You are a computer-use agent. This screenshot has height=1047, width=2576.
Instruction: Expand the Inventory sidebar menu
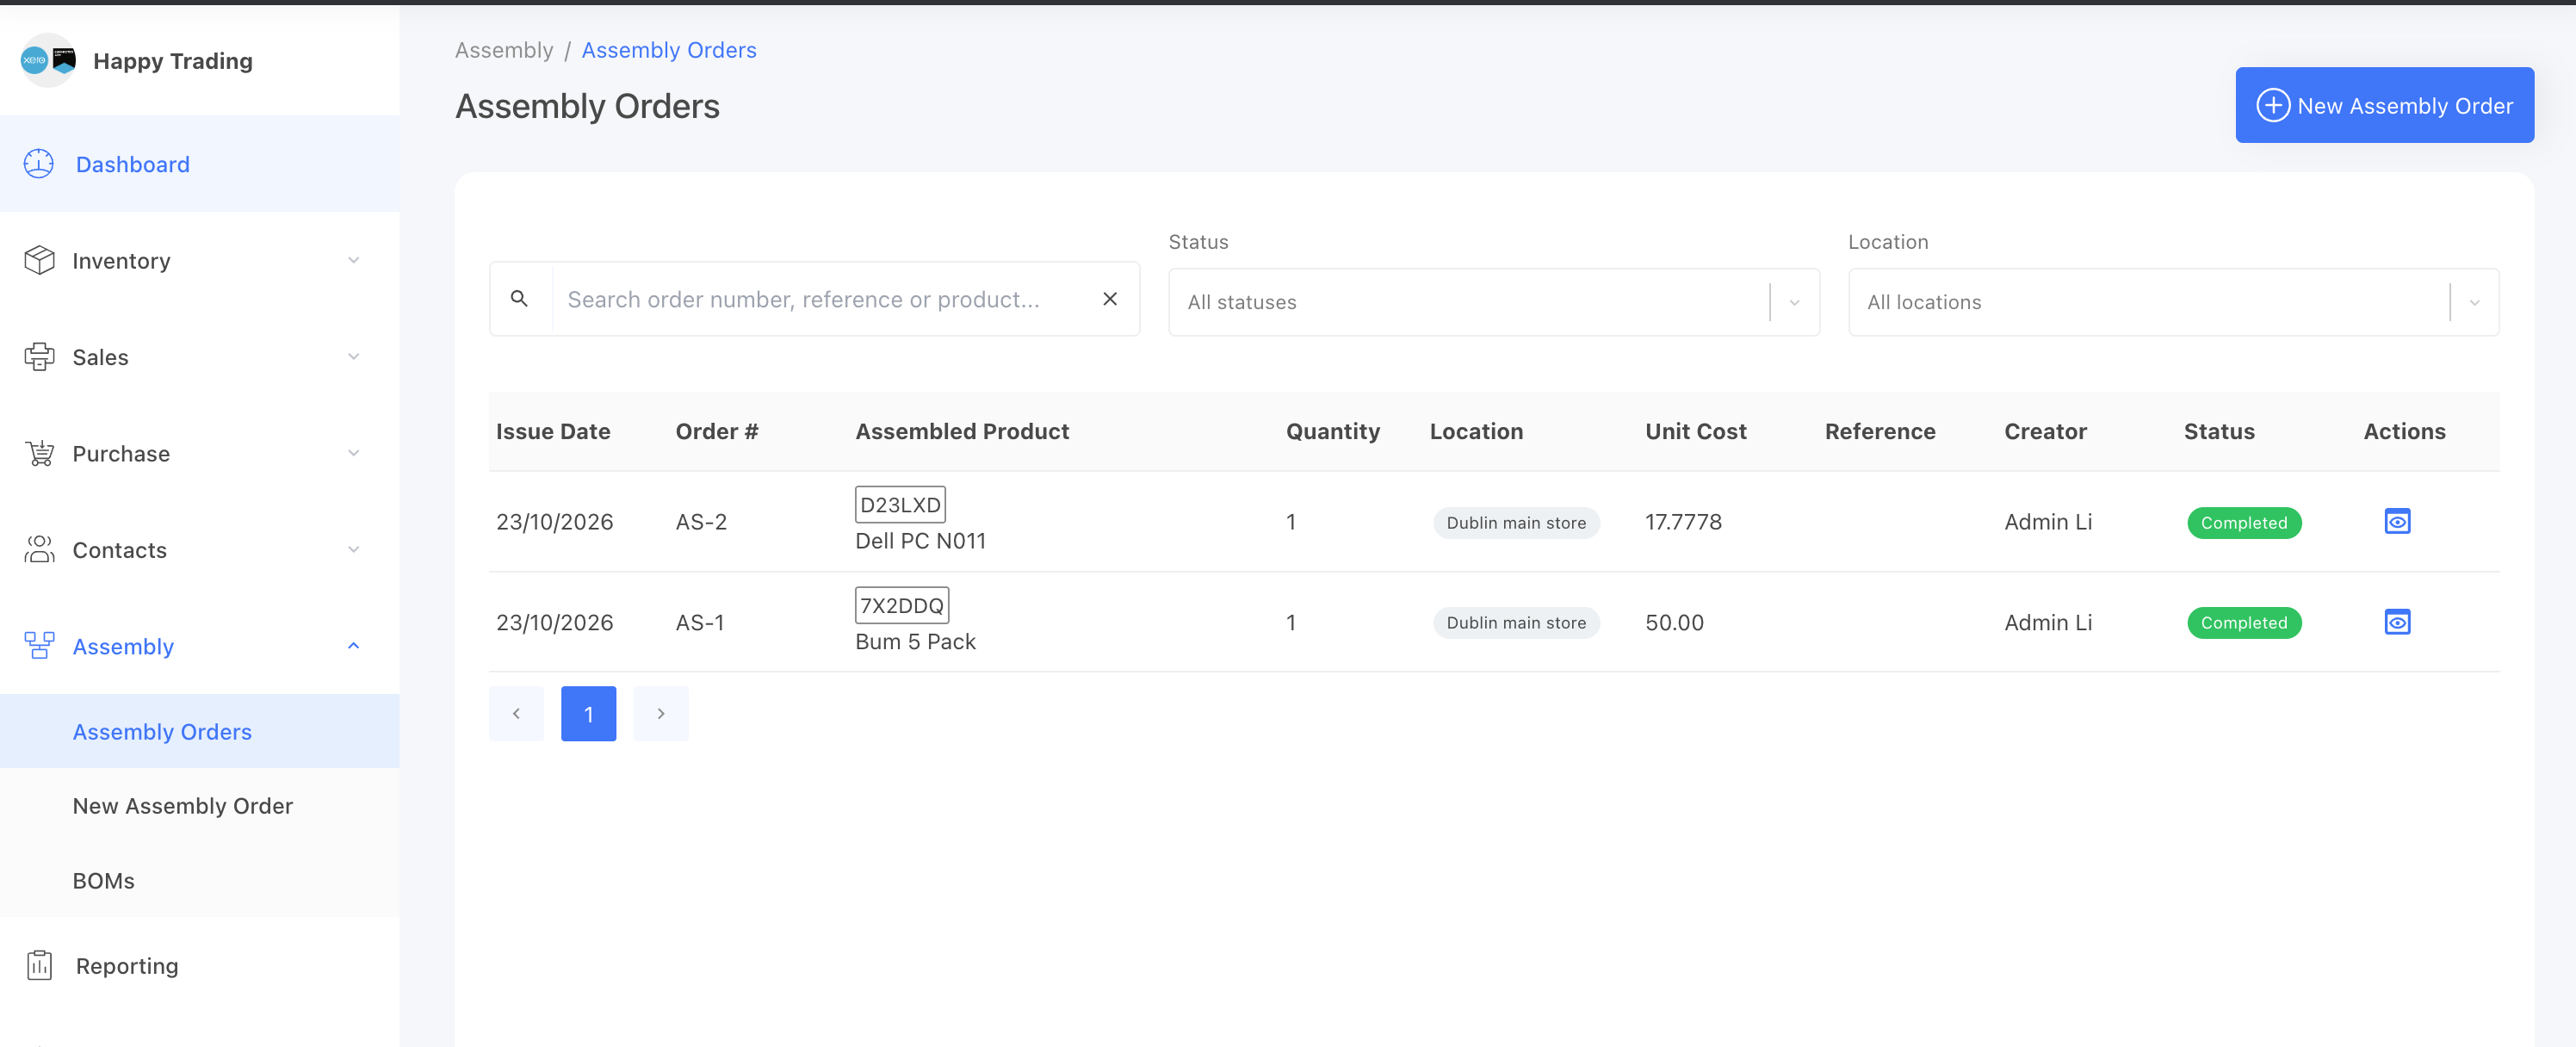(353, 260)
